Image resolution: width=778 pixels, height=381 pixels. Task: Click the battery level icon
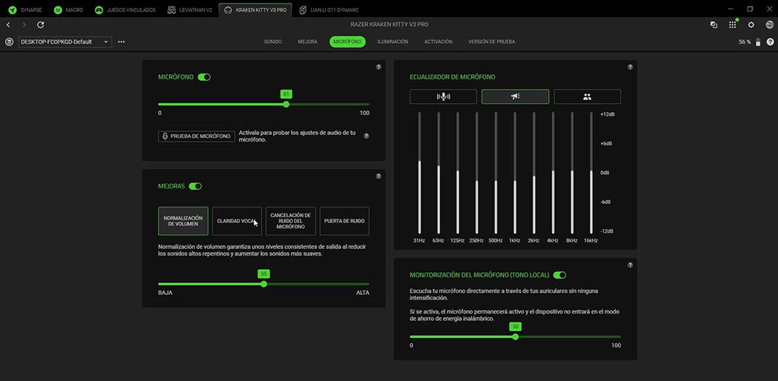[x=758, y=42]
